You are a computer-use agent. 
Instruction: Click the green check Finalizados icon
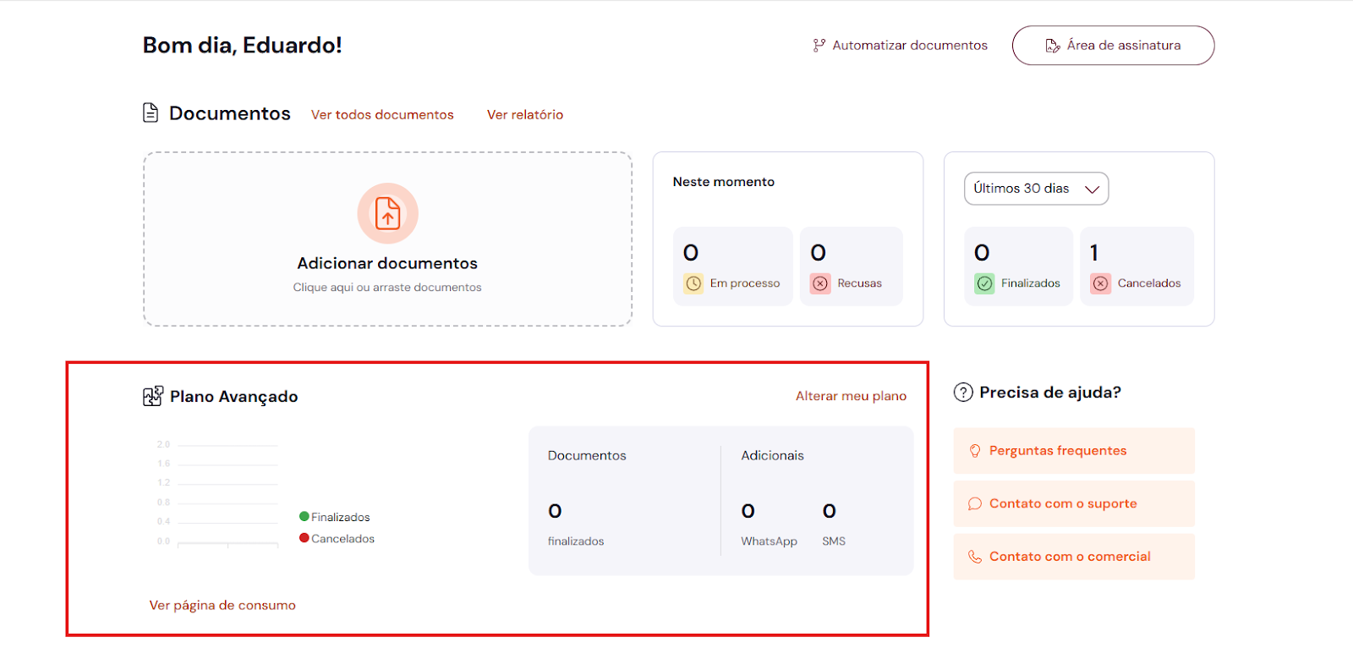[984, 283]
